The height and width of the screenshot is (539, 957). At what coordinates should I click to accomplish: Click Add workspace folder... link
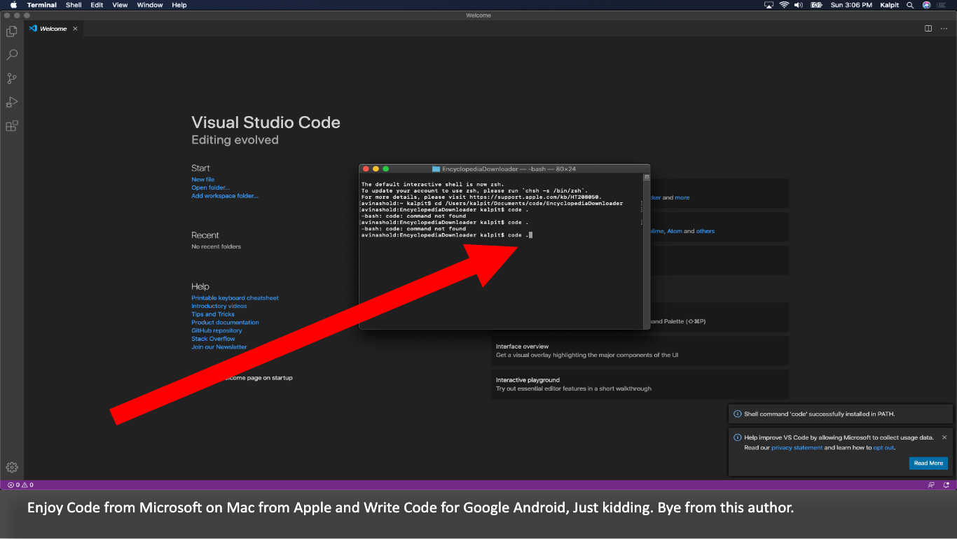point(225,196)
